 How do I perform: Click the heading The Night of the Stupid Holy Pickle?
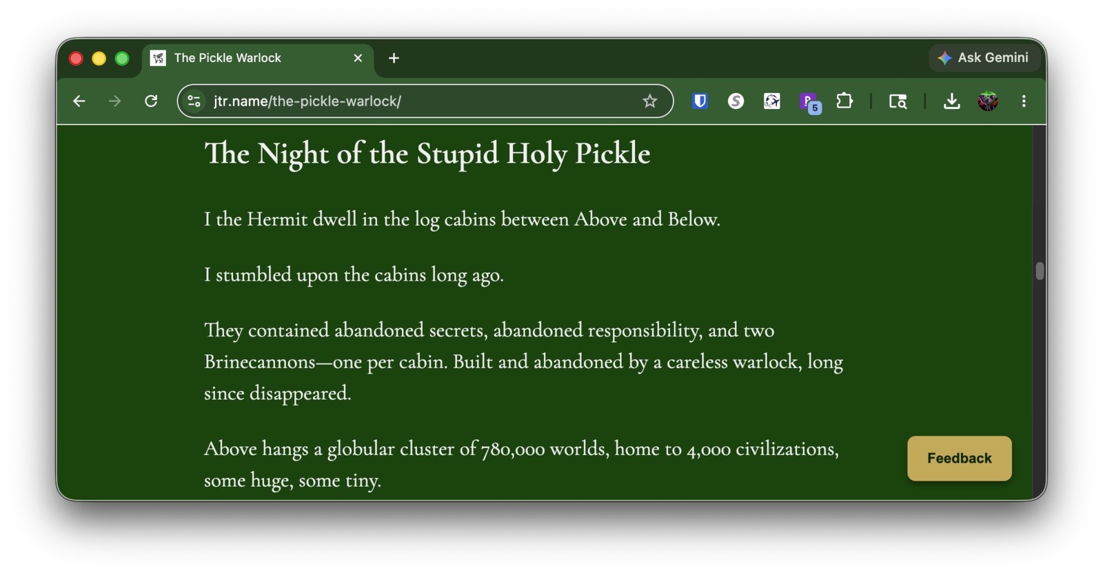pos(427,154)
